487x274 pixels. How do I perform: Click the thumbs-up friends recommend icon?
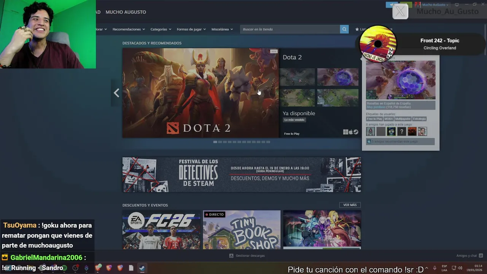pyautogui.click(x=369, y=142)
